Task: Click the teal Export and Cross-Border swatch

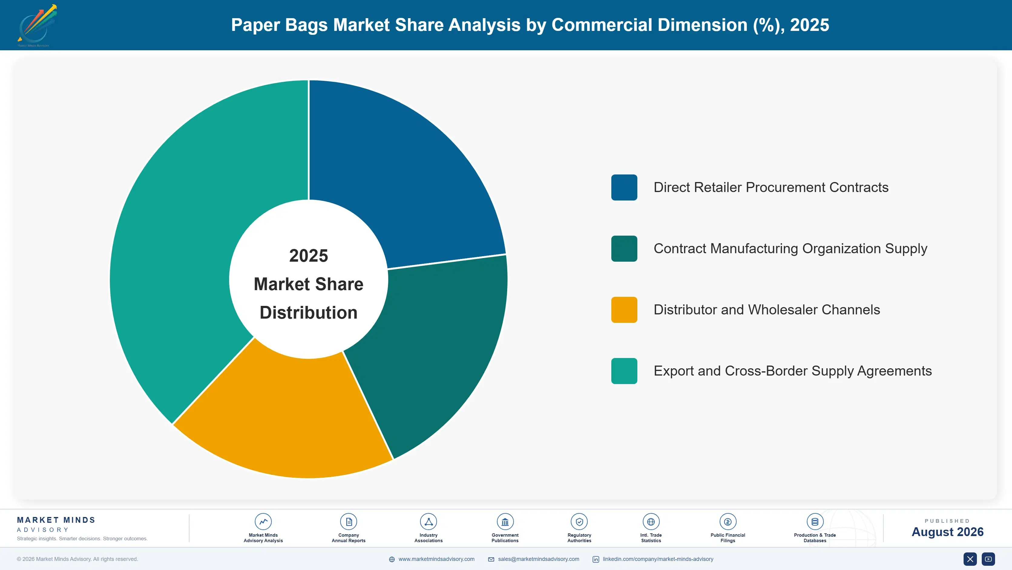Action: (x=624, y=371)
